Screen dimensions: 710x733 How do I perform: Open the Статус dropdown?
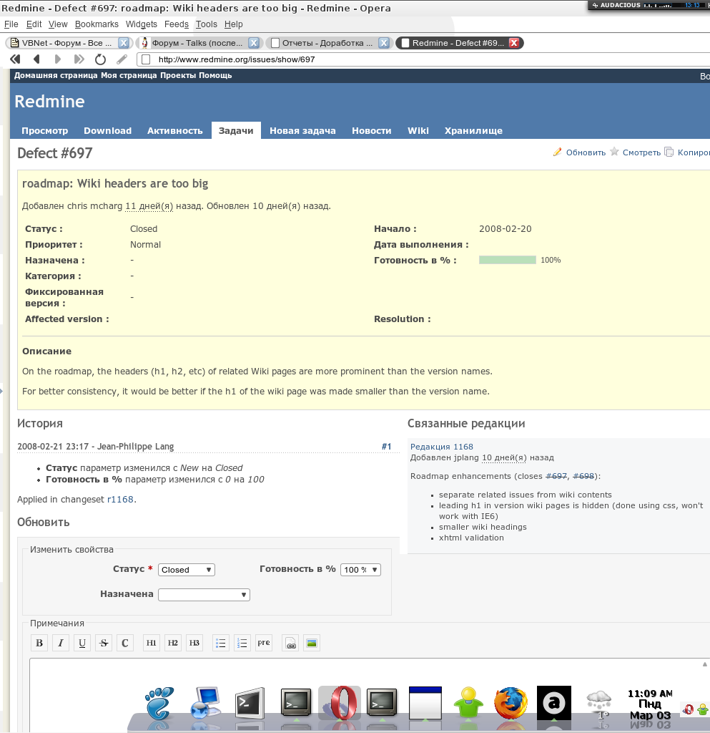click(x=186, y=570)
